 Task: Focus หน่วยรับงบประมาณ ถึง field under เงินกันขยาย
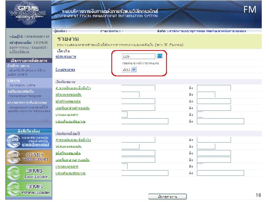click(220, 121)
